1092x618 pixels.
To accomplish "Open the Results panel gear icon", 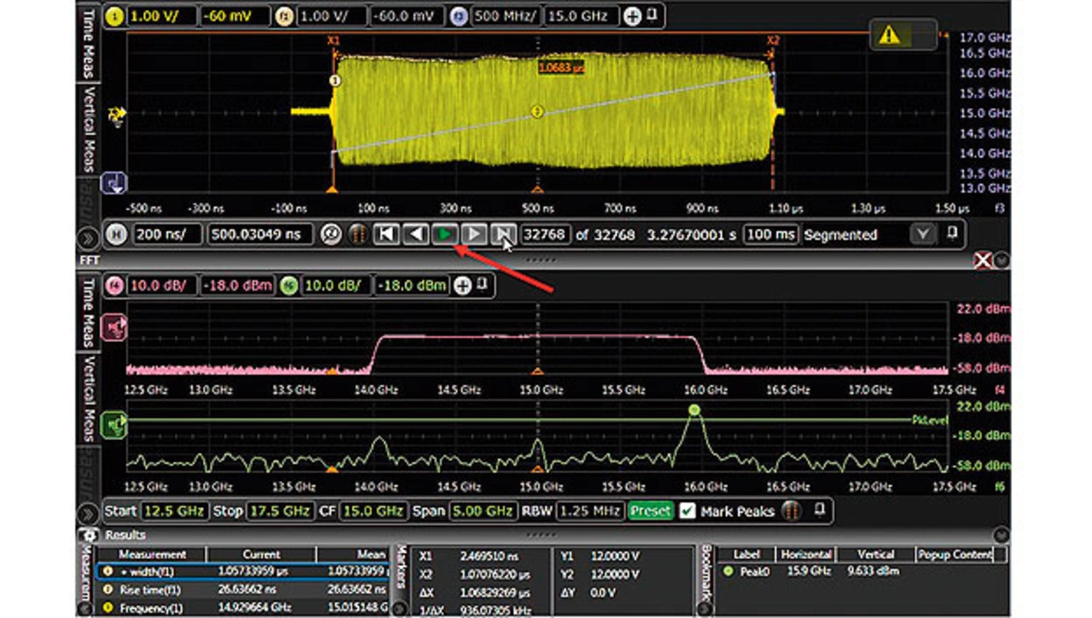I will [x=88, y=535].
